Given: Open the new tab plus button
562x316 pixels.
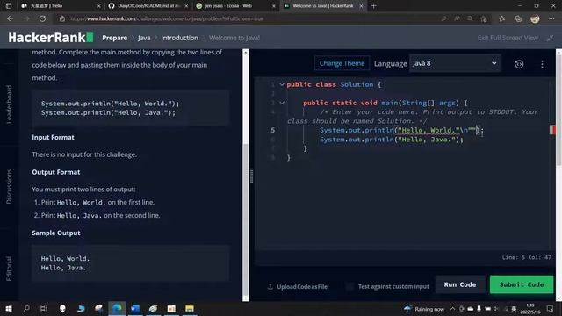Looking at the screenshot, I should coord(373,6).
